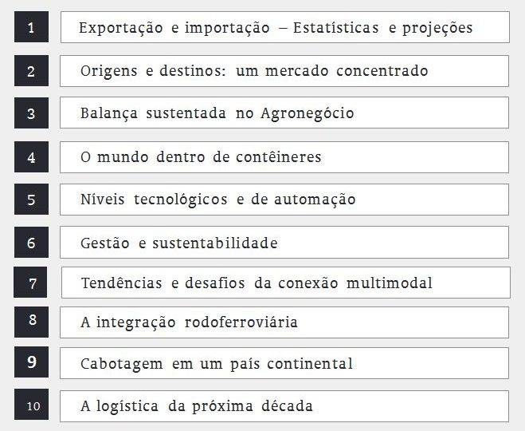Click the number 3 dark tile
525x431 pixels.
(31, 113)
